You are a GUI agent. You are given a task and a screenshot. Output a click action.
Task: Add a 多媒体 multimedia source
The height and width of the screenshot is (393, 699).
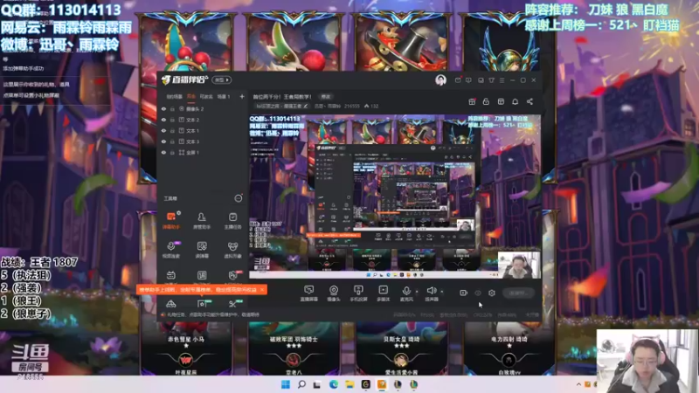pos(383,293)
